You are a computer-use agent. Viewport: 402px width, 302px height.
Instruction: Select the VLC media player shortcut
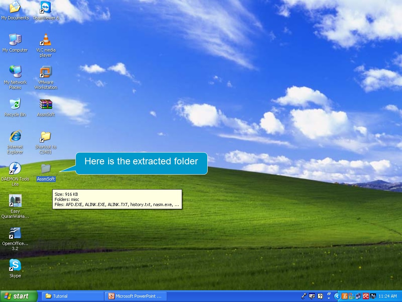pos(46,45)
